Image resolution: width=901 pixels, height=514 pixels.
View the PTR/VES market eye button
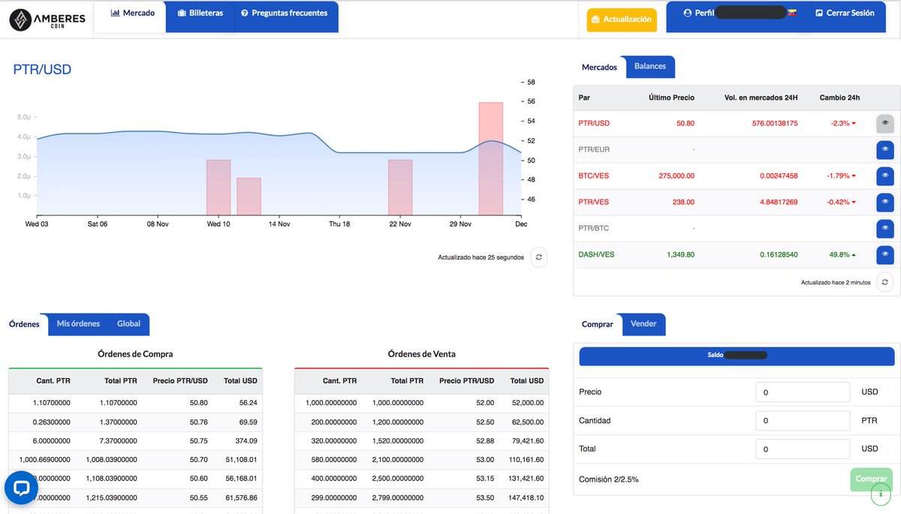tap(885, 202)
